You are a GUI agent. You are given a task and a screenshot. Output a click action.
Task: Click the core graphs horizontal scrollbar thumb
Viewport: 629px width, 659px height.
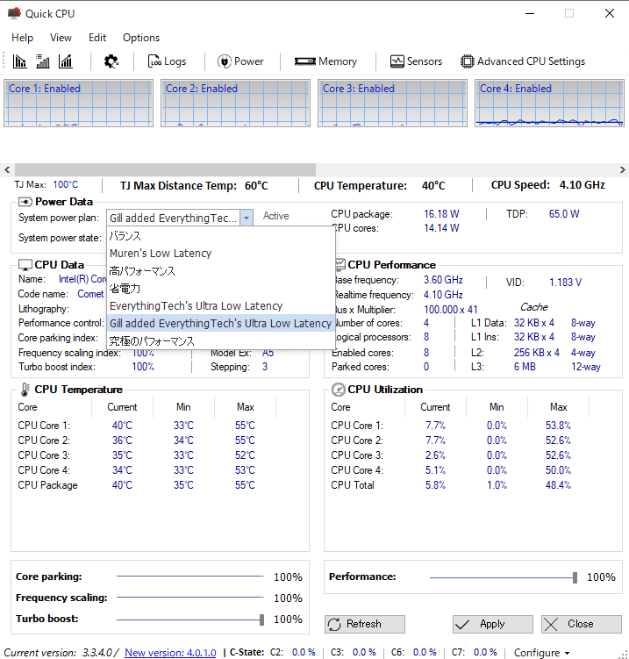(165, 169)
